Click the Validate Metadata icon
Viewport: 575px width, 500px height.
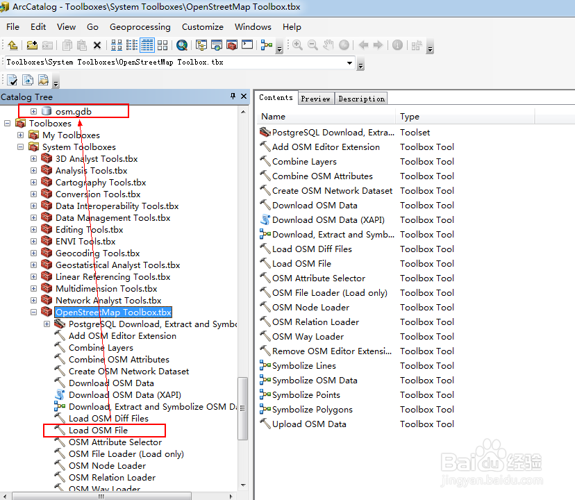coord(12,80)
